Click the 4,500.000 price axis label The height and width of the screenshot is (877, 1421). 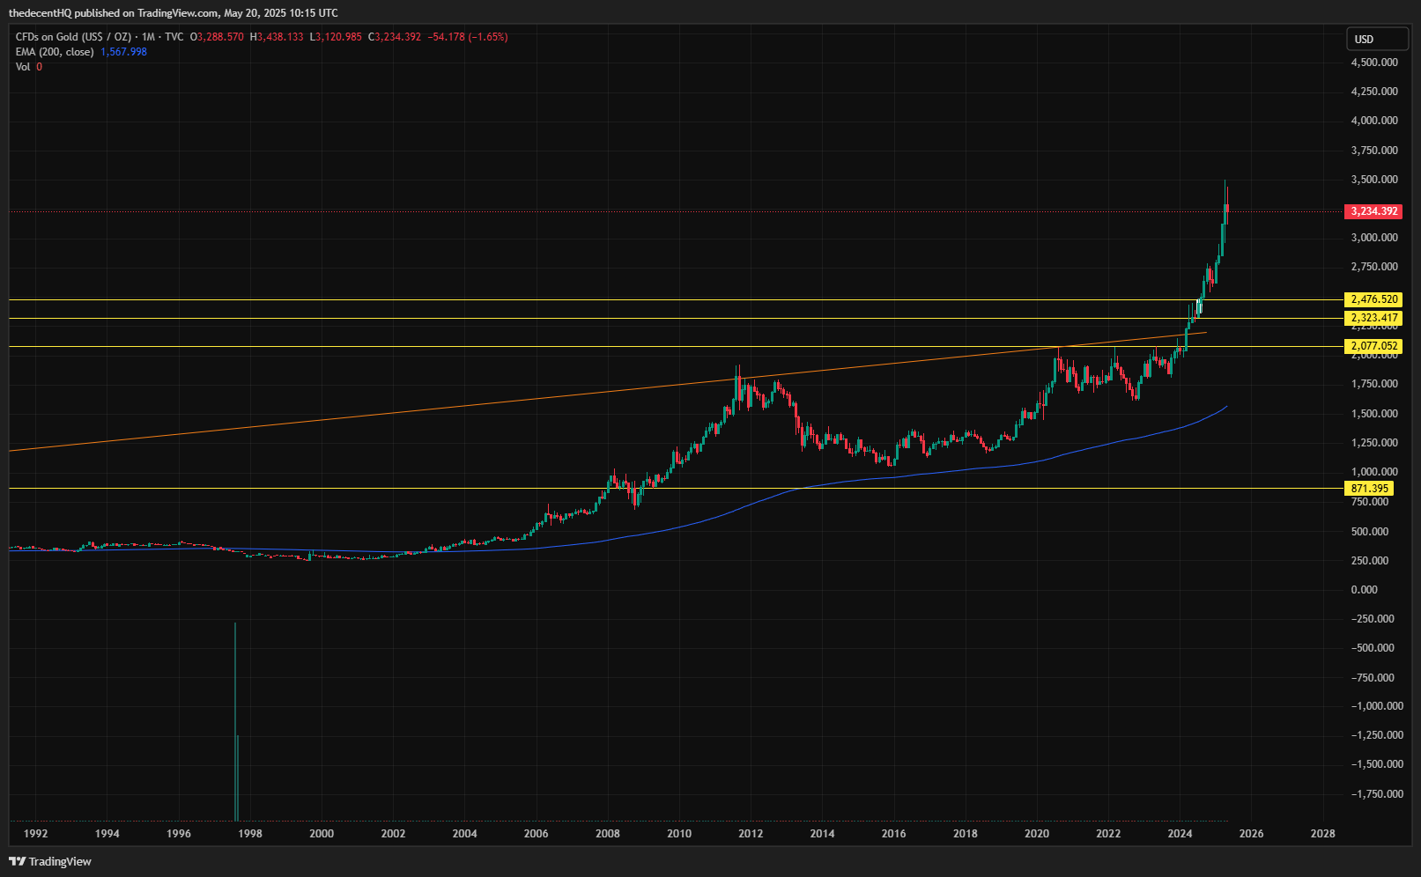1374,63
